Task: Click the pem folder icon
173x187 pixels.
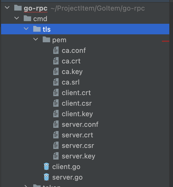Action: coord(46,40)
